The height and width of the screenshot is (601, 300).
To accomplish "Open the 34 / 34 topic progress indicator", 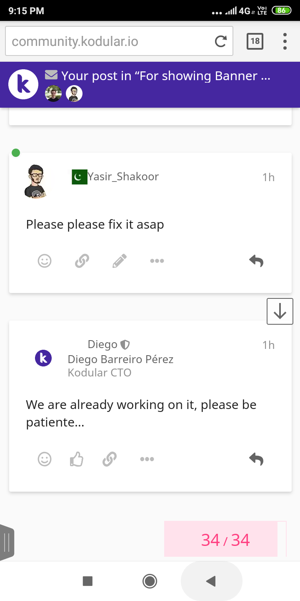I will tap(225, 540).
